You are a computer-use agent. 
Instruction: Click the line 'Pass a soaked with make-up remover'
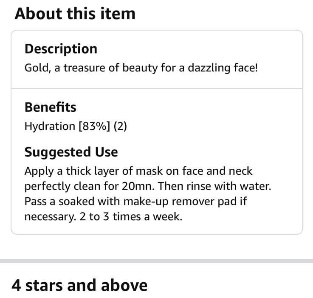click(x=136, y=202)
